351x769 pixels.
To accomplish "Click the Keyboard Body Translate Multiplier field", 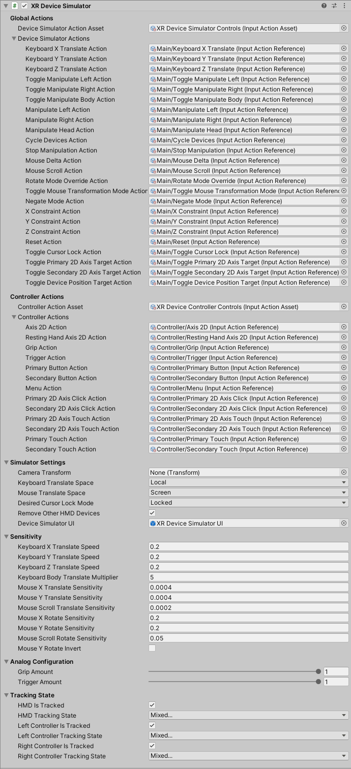I will coord(248,577).
